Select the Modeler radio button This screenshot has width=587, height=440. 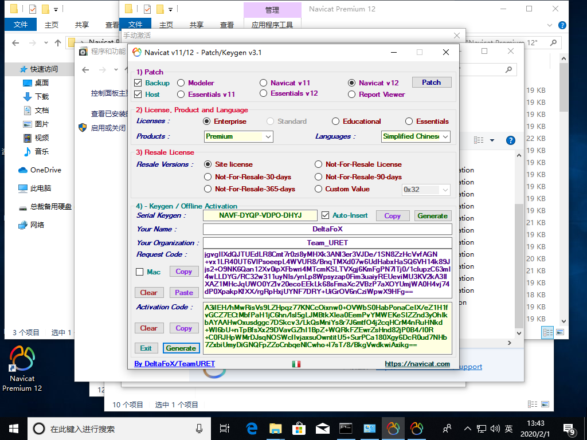tap(181, 83)
